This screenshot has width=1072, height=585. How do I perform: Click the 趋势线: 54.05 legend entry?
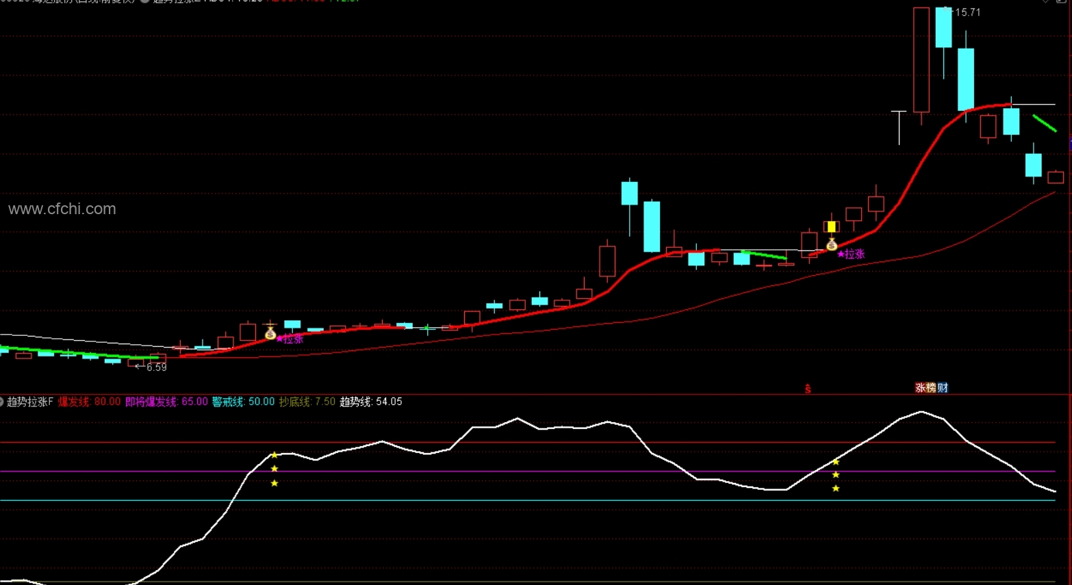[371, 402]
